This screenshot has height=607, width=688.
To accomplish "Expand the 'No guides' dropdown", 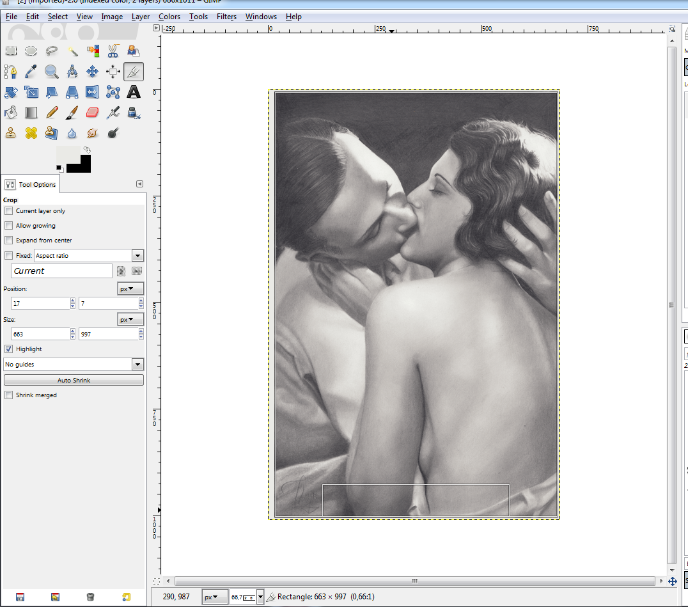I will [x=74, y=365].
